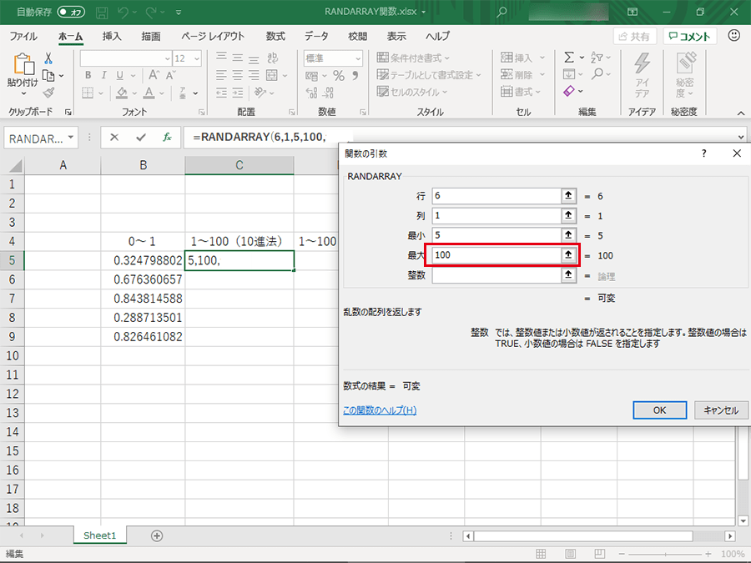Click the paste clipboard icon

tap(23, 65)
